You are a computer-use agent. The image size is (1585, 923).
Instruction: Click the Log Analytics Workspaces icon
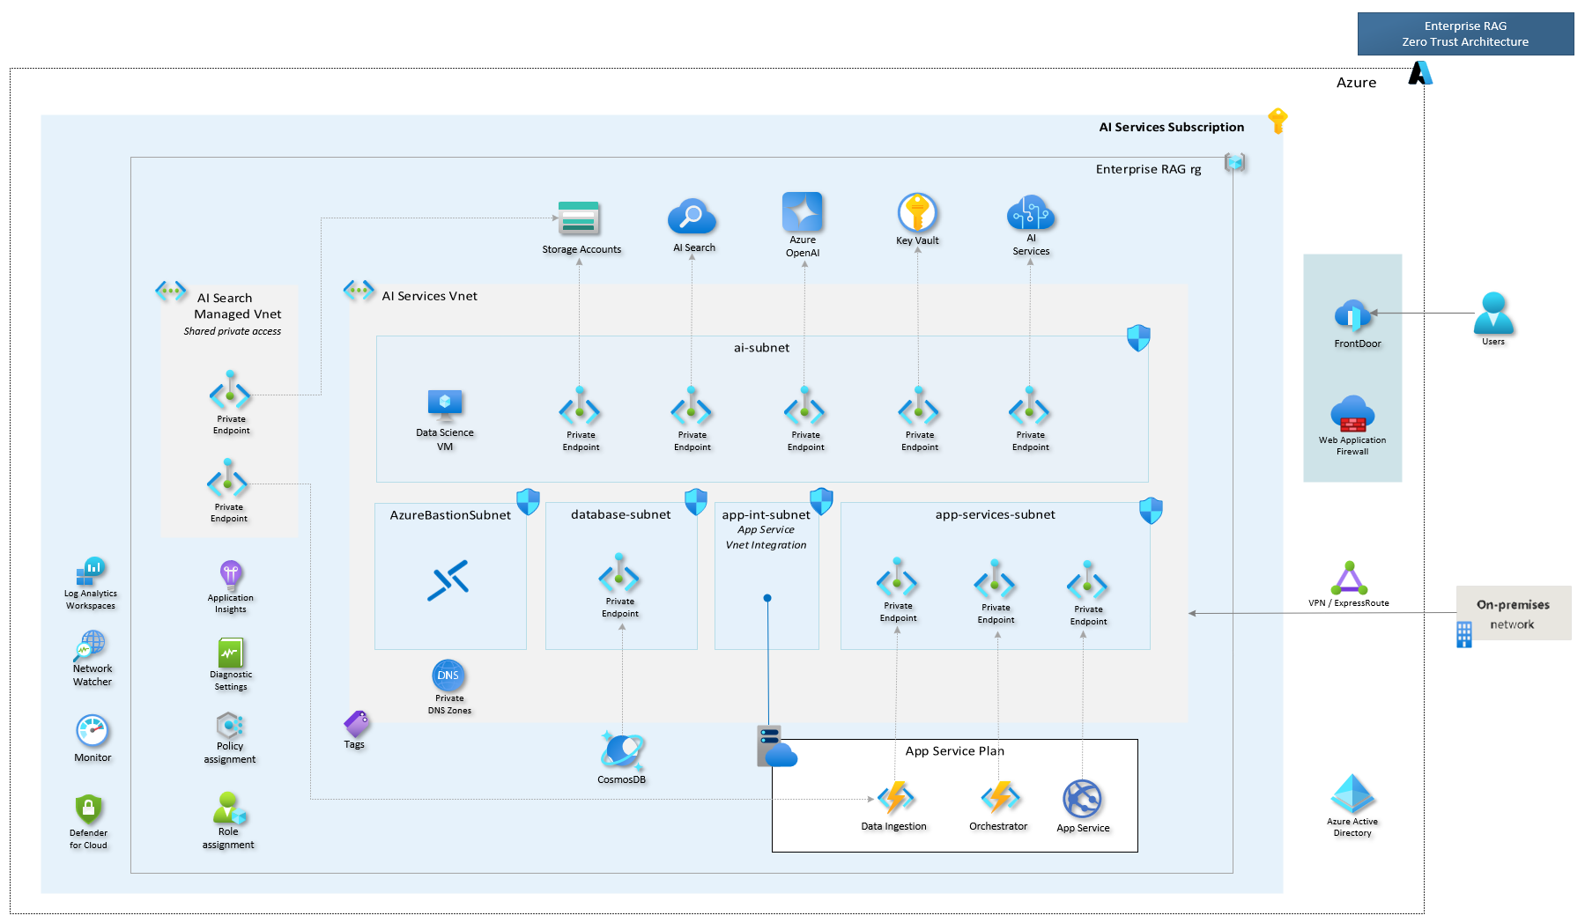coord(91,571)
